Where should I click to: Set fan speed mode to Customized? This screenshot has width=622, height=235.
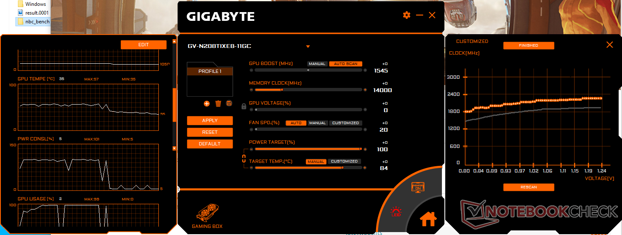tap(346, 123)
